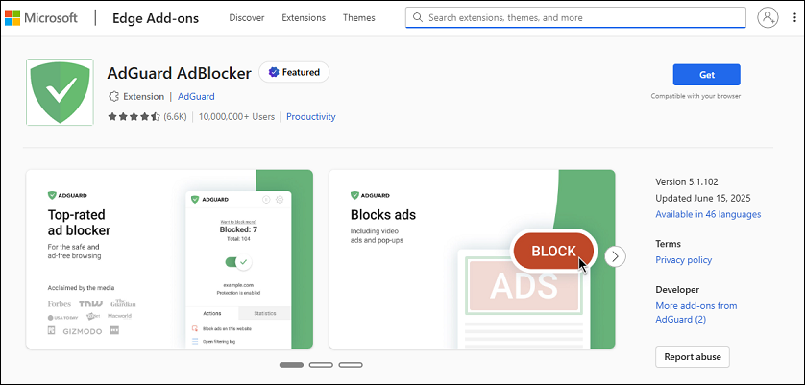Open the Extensions tab

click(304, 18)
